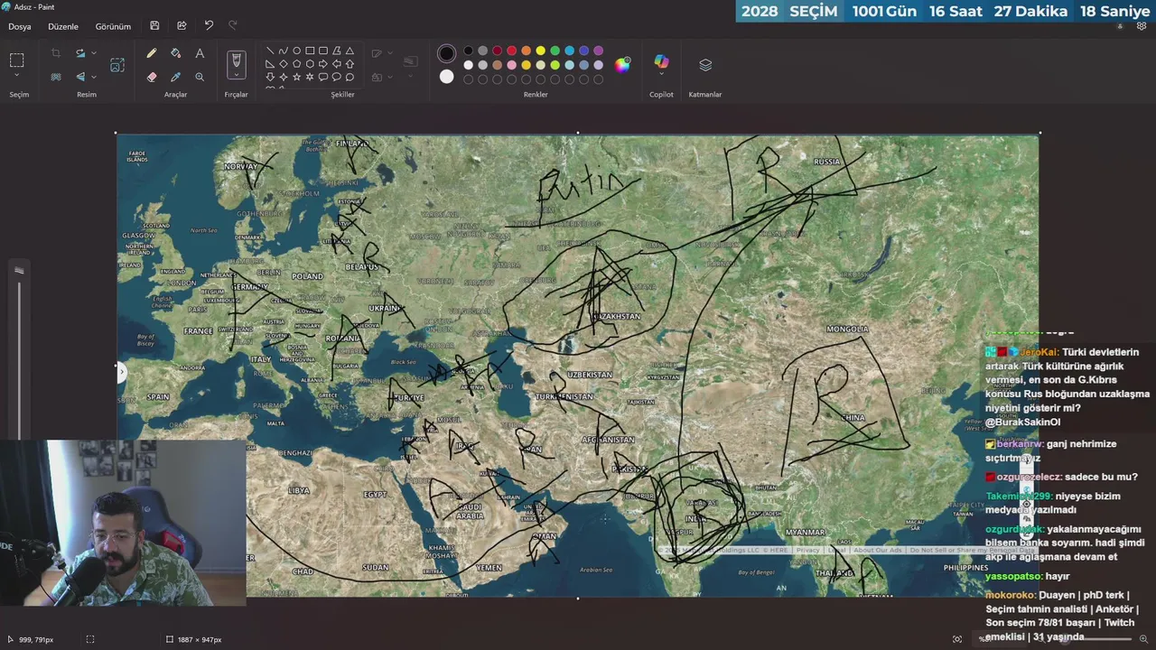Expand the Selection (Seçim) dropdown arrow
Image resolution: width=1156 pixels, height=650 pixels.
pyautogui.click(x=16, y=77)
